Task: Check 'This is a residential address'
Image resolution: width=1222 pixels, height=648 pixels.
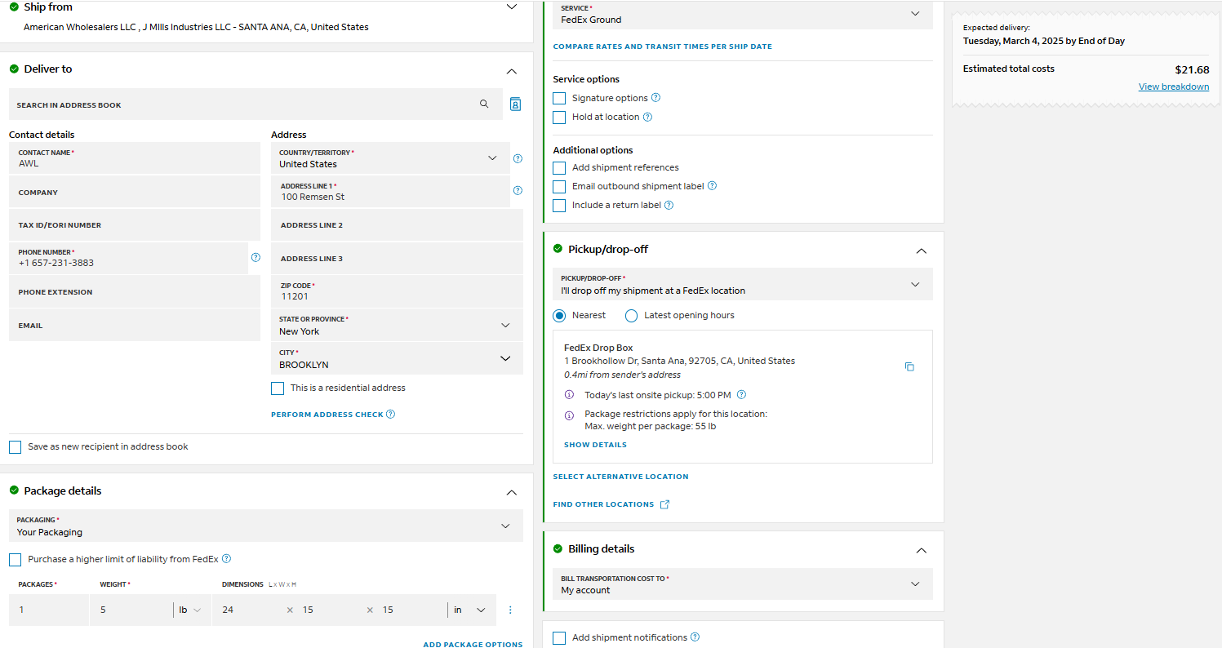Action: click(x=278, y=388)
